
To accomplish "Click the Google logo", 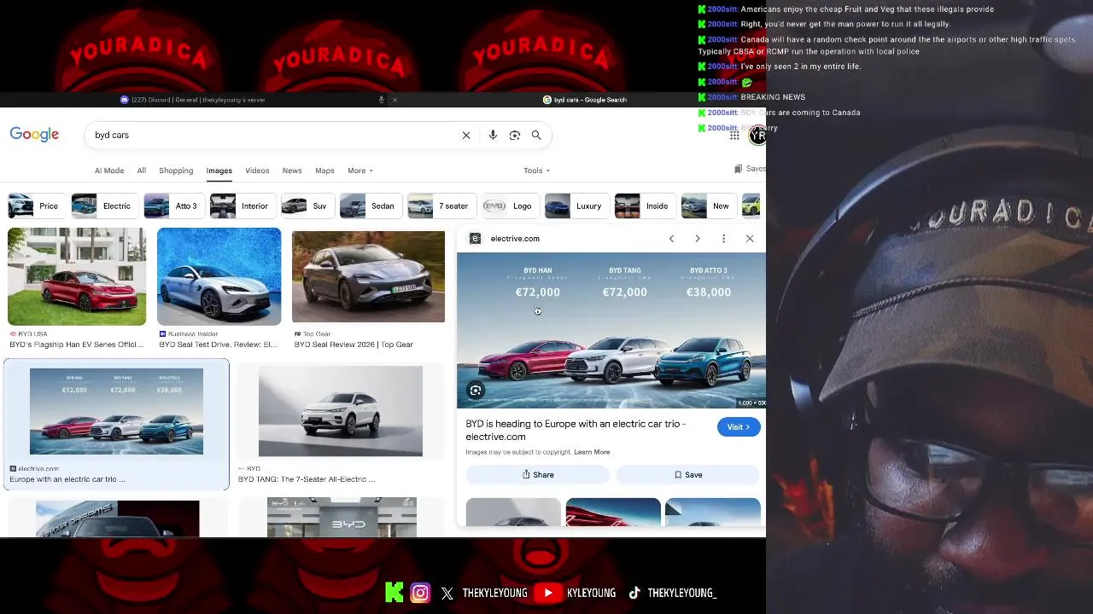I will click(x=34, y=135).
